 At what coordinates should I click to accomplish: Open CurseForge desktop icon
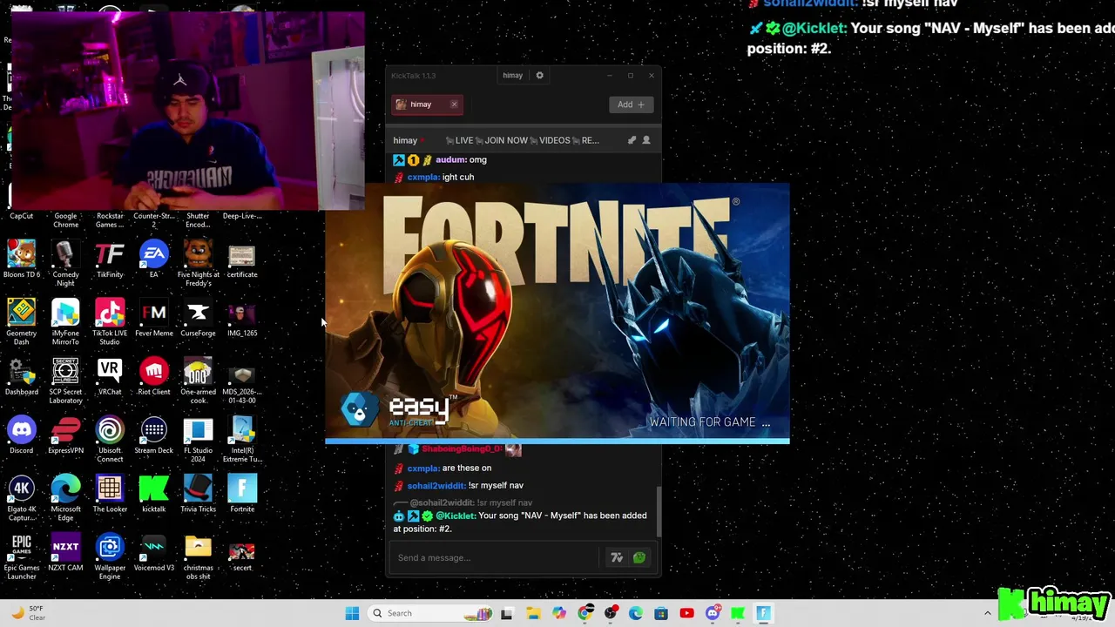point(198,318)
